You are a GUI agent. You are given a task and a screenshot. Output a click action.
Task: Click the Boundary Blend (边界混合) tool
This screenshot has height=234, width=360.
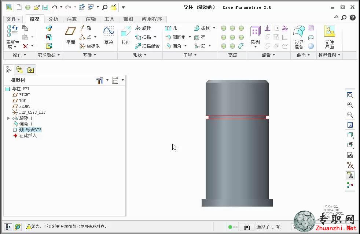pyautogui.click(x=299, y=37)
